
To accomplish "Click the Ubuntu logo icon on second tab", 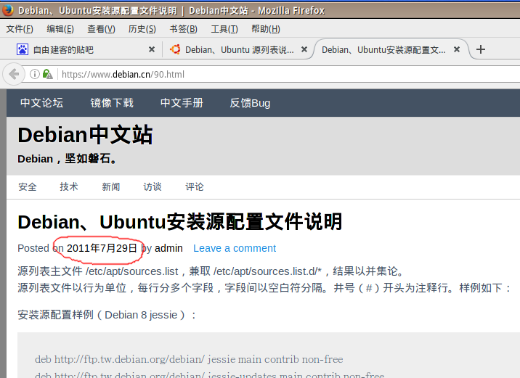I will click(175, 49).
